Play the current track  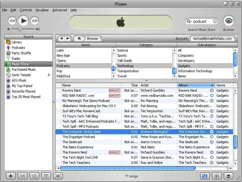(x=24, y=21)
